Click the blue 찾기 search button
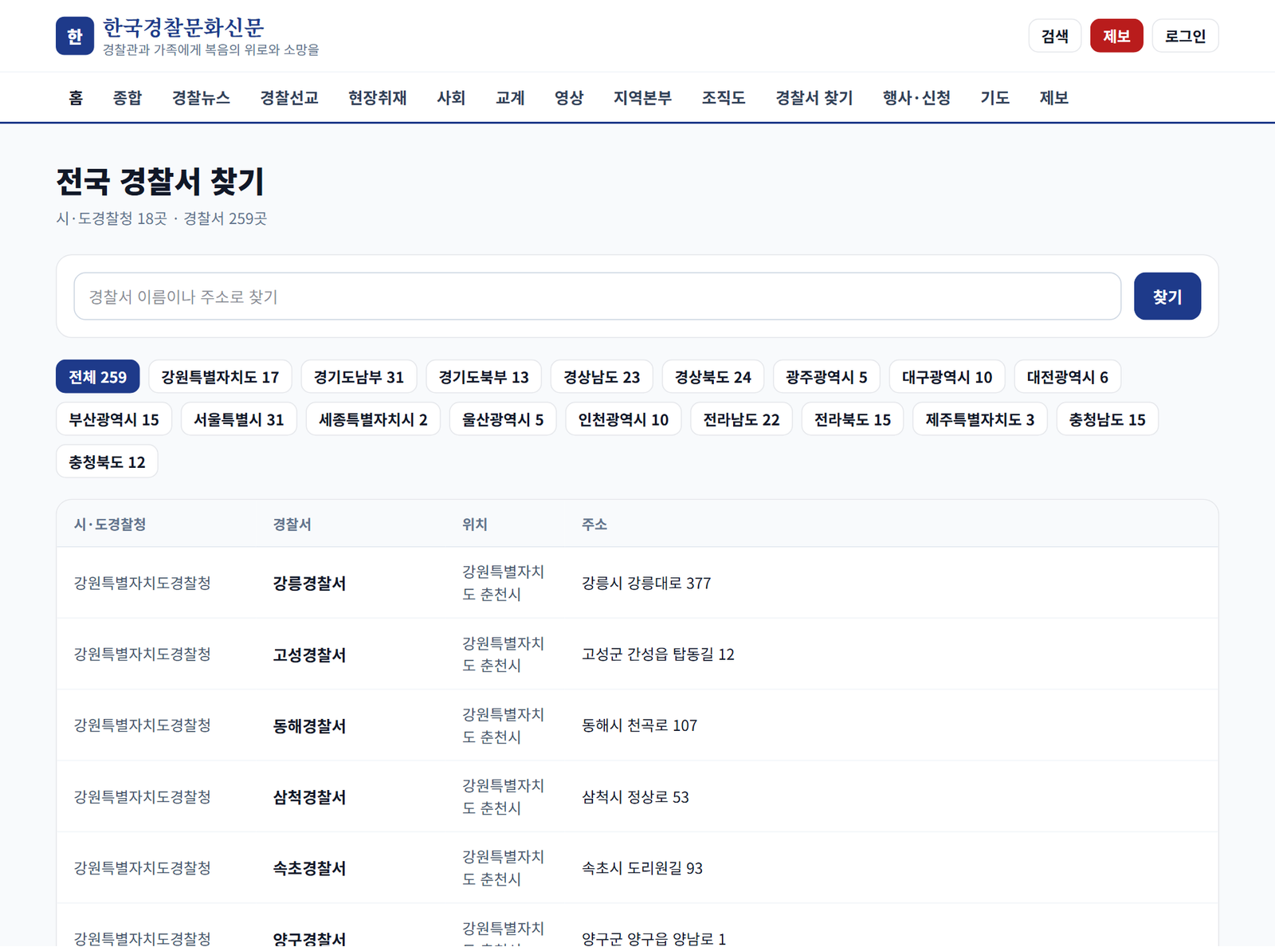The height and width of the screenshot is (947, 1275). coord(1167,297)
